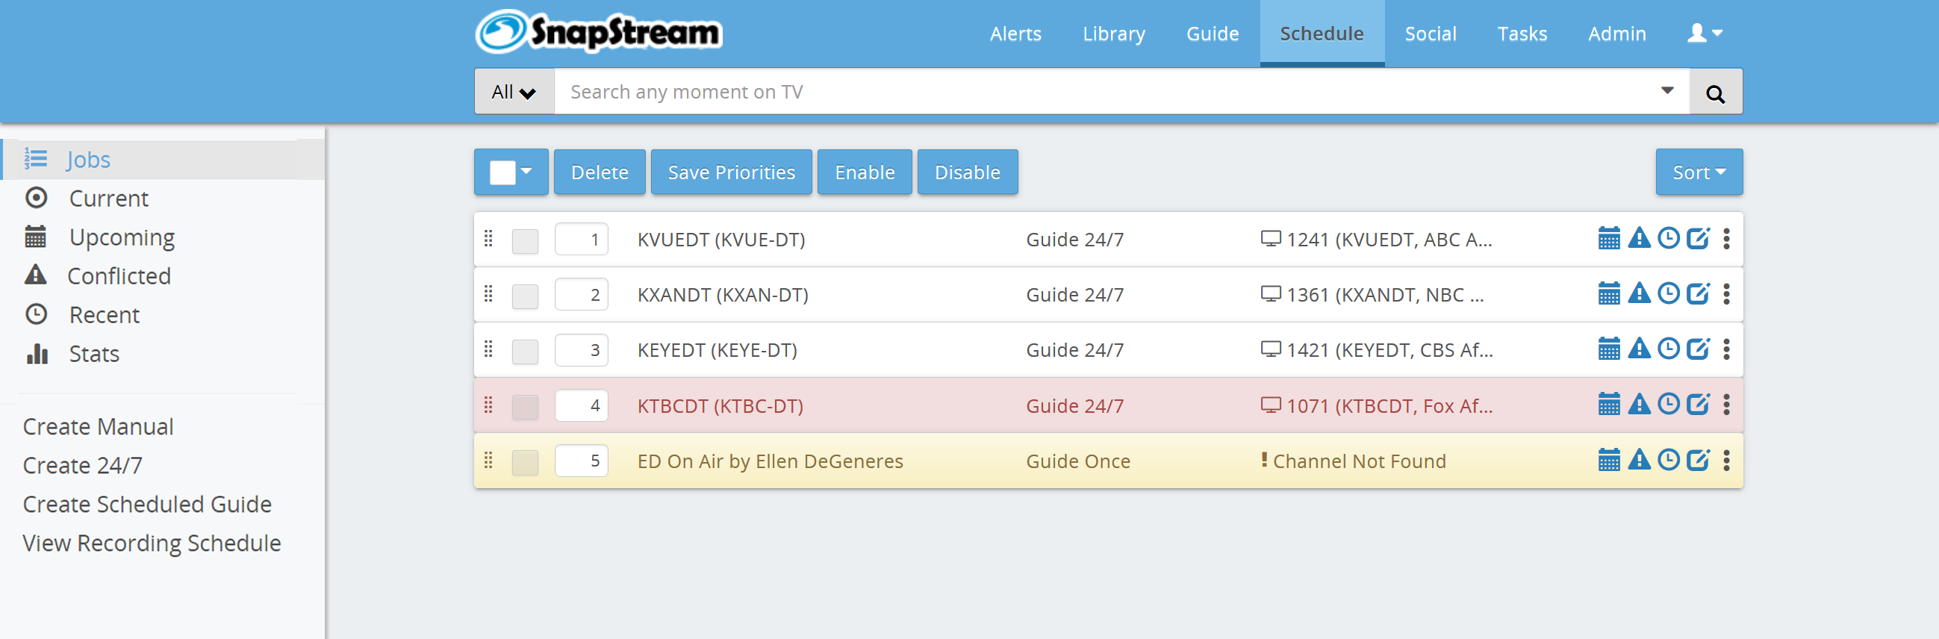This screenshot has height=639, width=1939.
Task: Click conflict warning icon for KXANDT job
Action: click(1639, 293)
